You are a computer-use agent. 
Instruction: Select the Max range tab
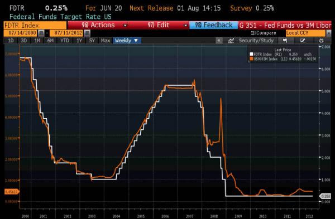[106, 41]
